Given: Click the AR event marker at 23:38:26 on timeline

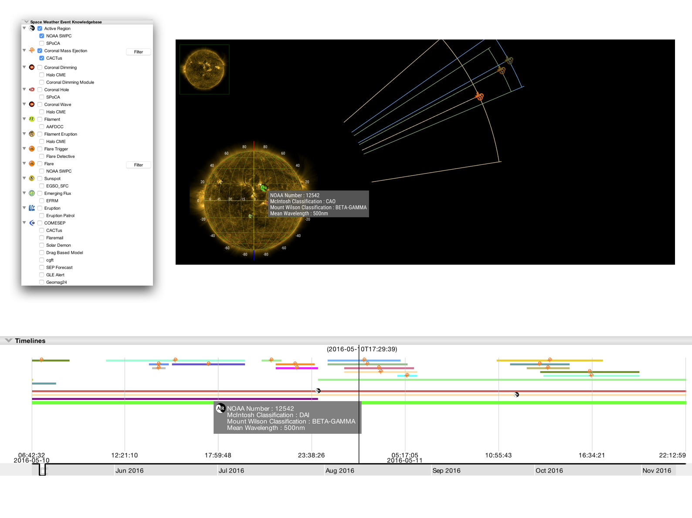Looking at the screenshot, I should pyautogui.click(x=318, y=391).
